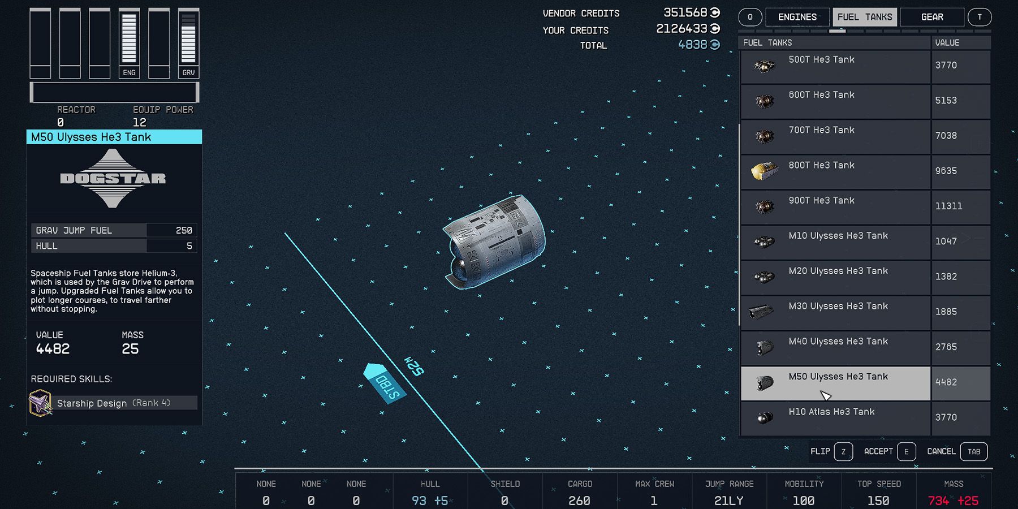Click the Cancel button label

tap(941, 451)
